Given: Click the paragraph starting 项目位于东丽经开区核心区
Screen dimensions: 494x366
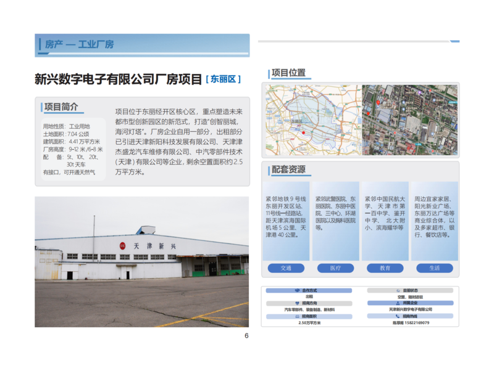Looking at the screenshot, I should (178, 142).
